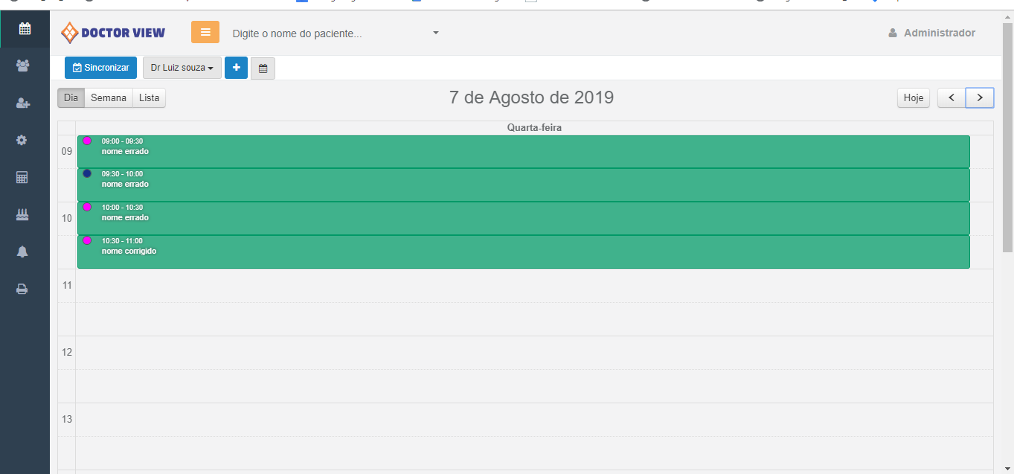Expand the Dr Luiz souza dropdown
The image size is (1014, 474).
tap(182, 68)
